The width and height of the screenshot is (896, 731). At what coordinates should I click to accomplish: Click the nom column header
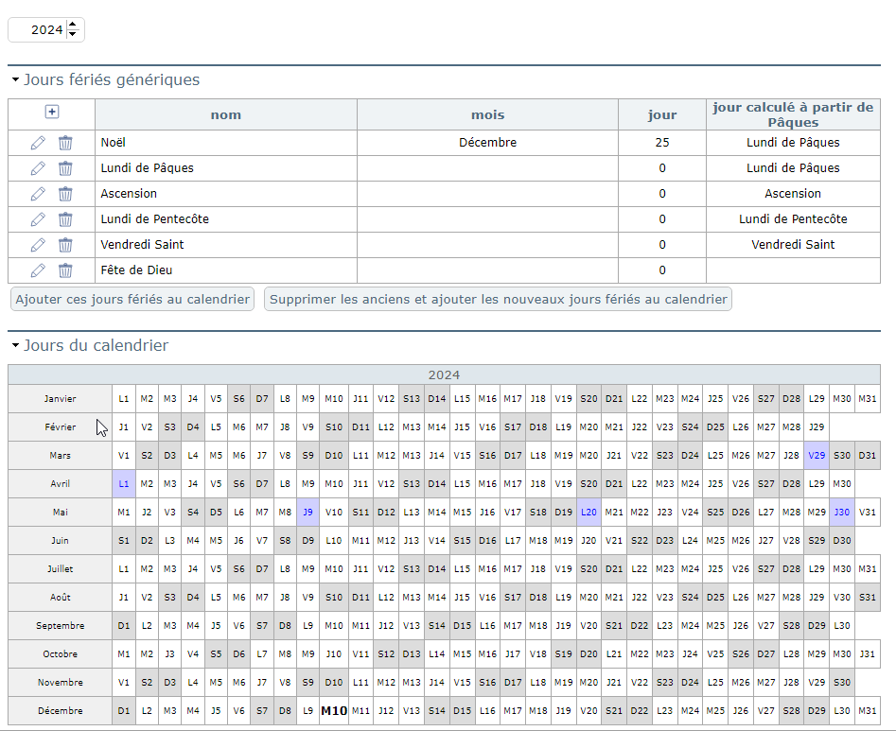click(x=226, y=115)
